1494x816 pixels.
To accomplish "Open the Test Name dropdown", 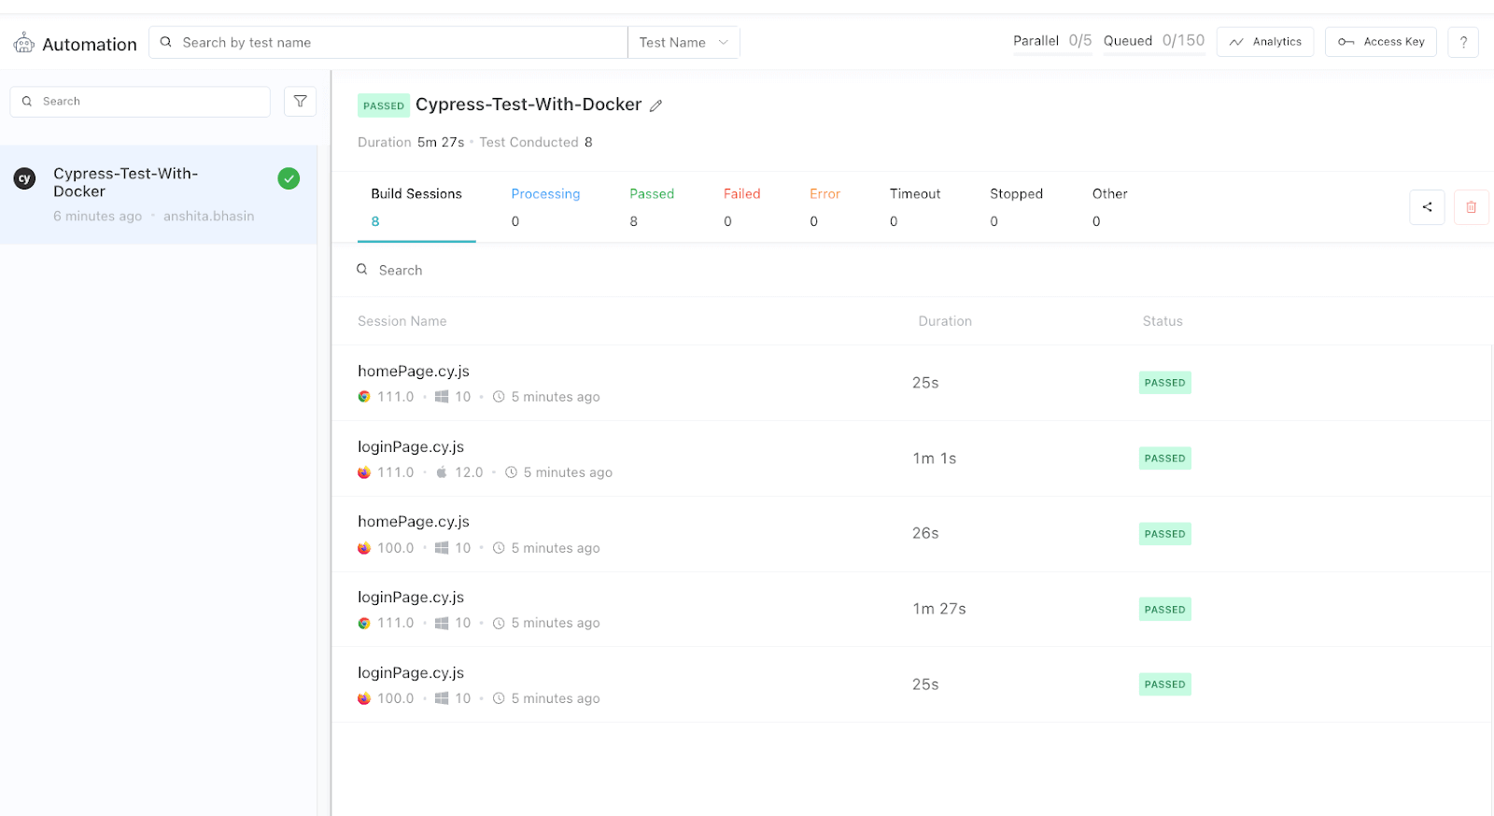I will point(684,42).
